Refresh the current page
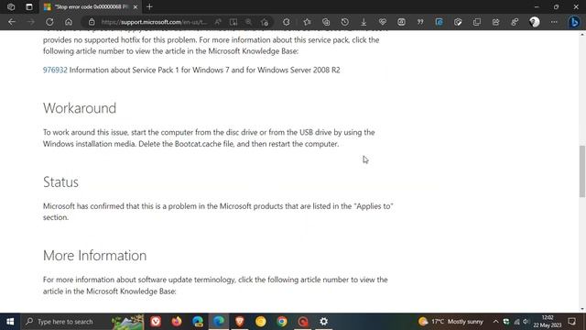 coord(49,22)
